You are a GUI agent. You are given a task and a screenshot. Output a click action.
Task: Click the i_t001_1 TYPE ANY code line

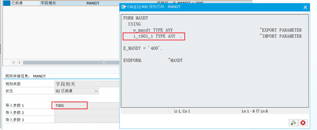pos(158,37)
